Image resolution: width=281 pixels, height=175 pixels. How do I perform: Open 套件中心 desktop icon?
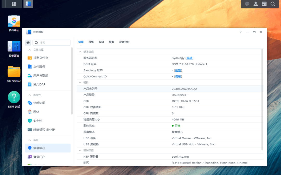pyautogui.click(x=14, y=23)
